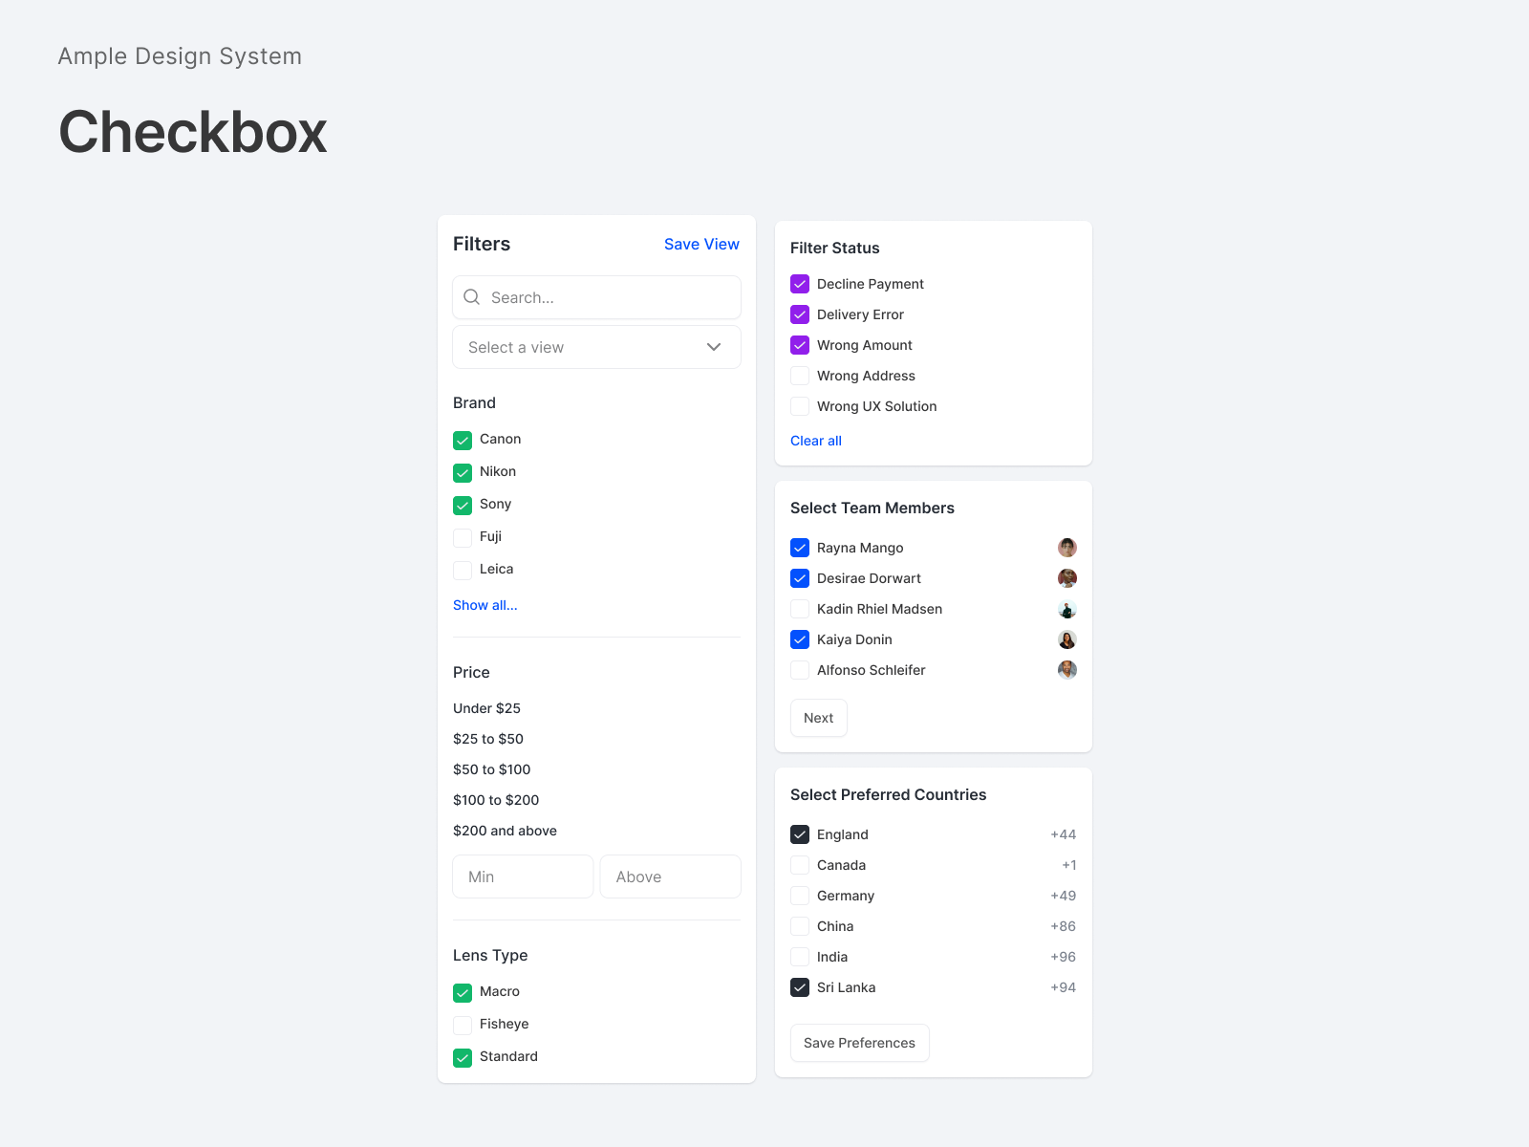Open the Select a view dropdown
The image size is (1529, 1147).
[596, 347]
